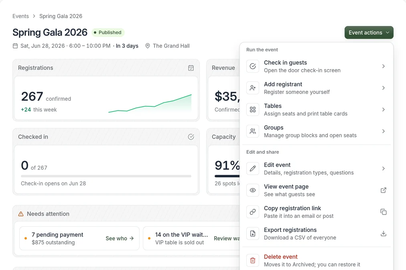This screenshot has height=270, width=406.
Task: Select Check in guests menu item
Action: (317, 66)
